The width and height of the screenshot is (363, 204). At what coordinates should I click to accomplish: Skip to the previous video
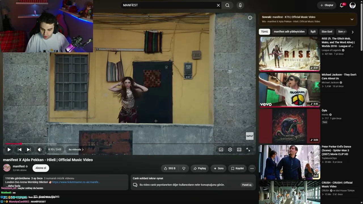coord(20,150)
